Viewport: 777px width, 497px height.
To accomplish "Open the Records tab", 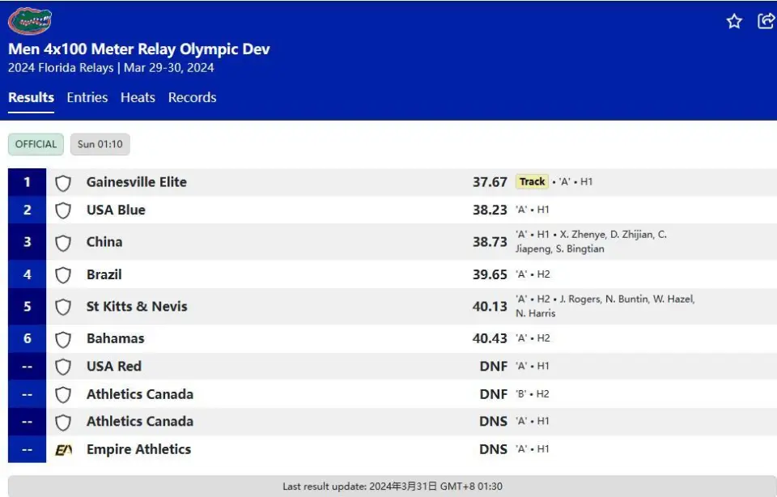I will (x=193, y=98).
